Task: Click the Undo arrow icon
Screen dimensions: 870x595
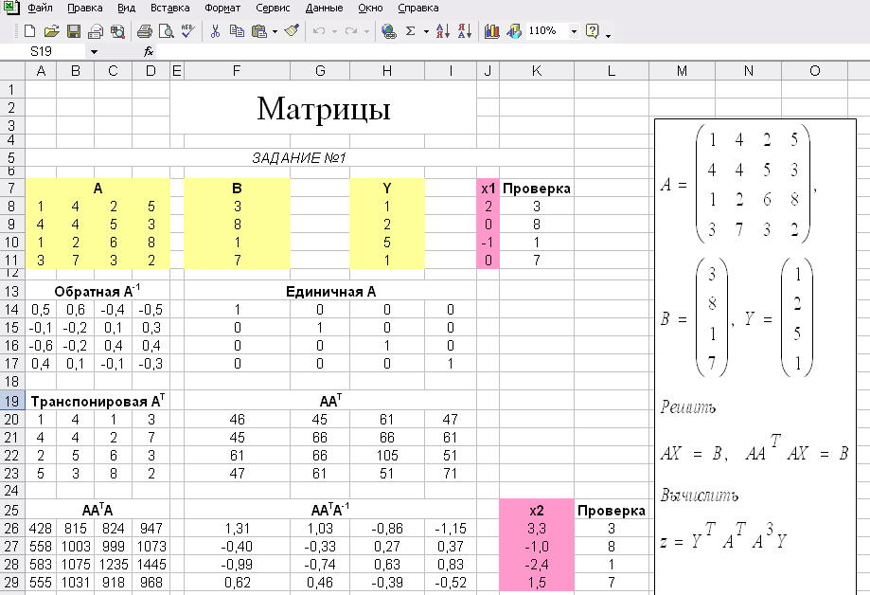Action: [319, 31]
